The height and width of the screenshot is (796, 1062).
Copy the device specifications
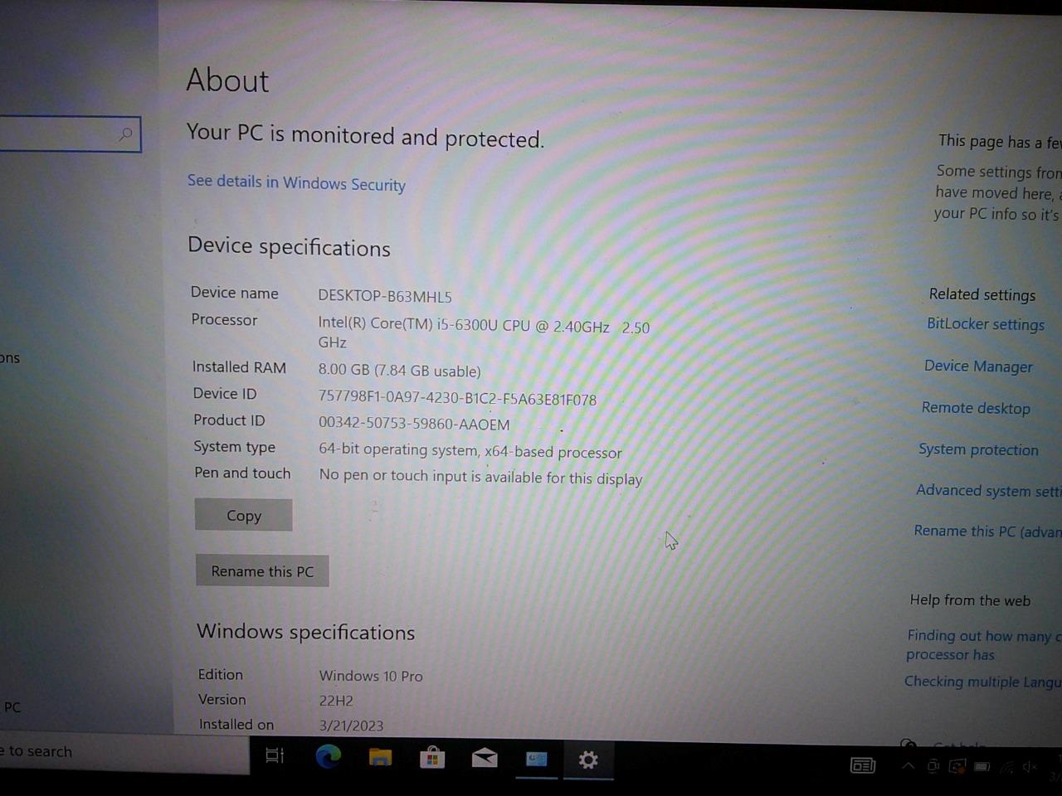pos(243,515)
